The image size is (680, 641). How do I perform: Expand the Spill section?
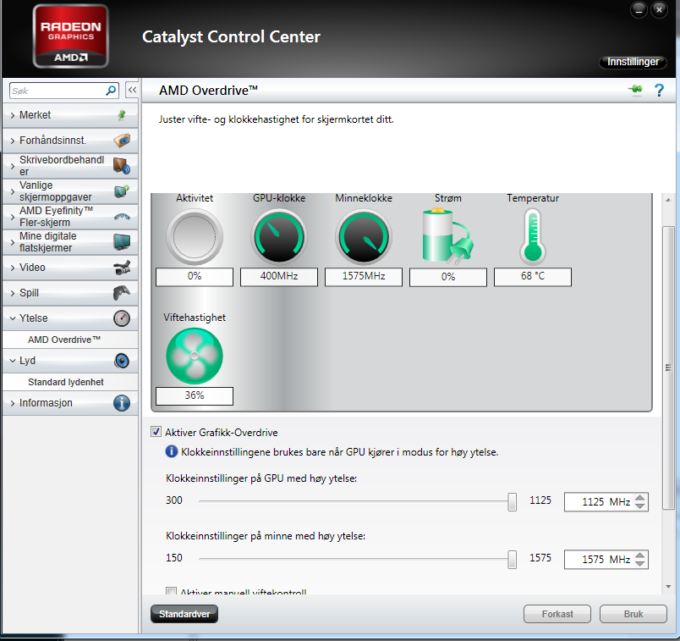pyautogui.click(x=13, y=293)
